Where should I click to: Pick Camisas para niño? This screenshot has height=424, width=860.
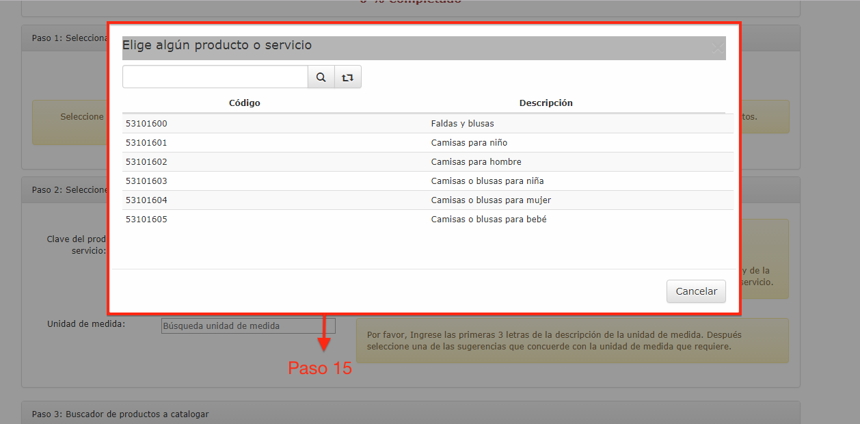point(469,143)
